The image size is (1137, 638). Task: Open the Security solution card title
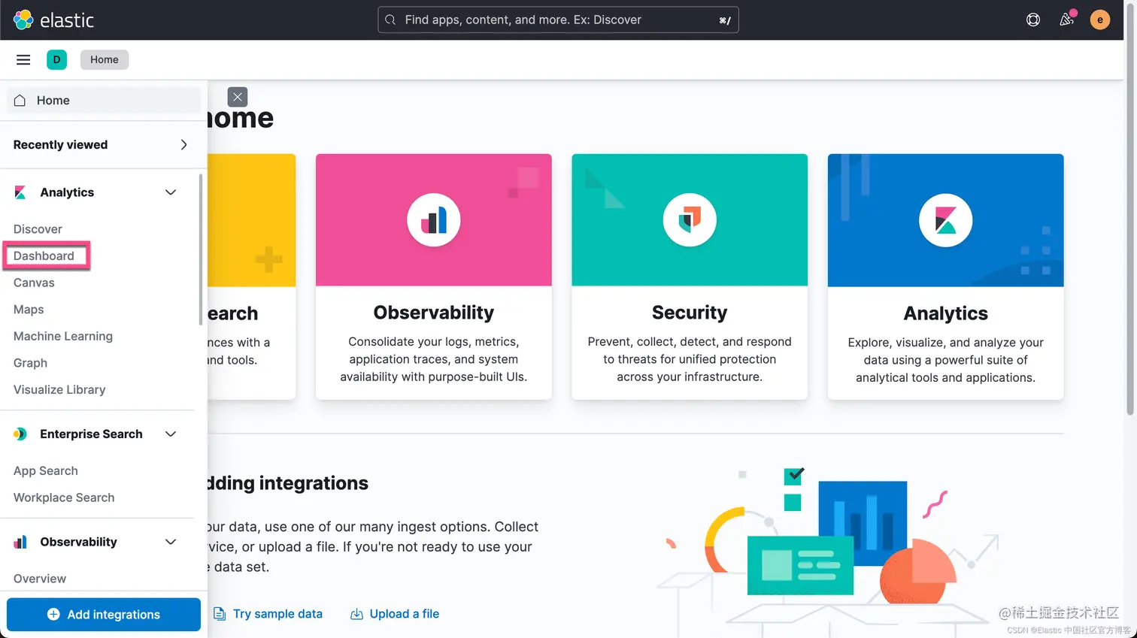tap(690, 313)
